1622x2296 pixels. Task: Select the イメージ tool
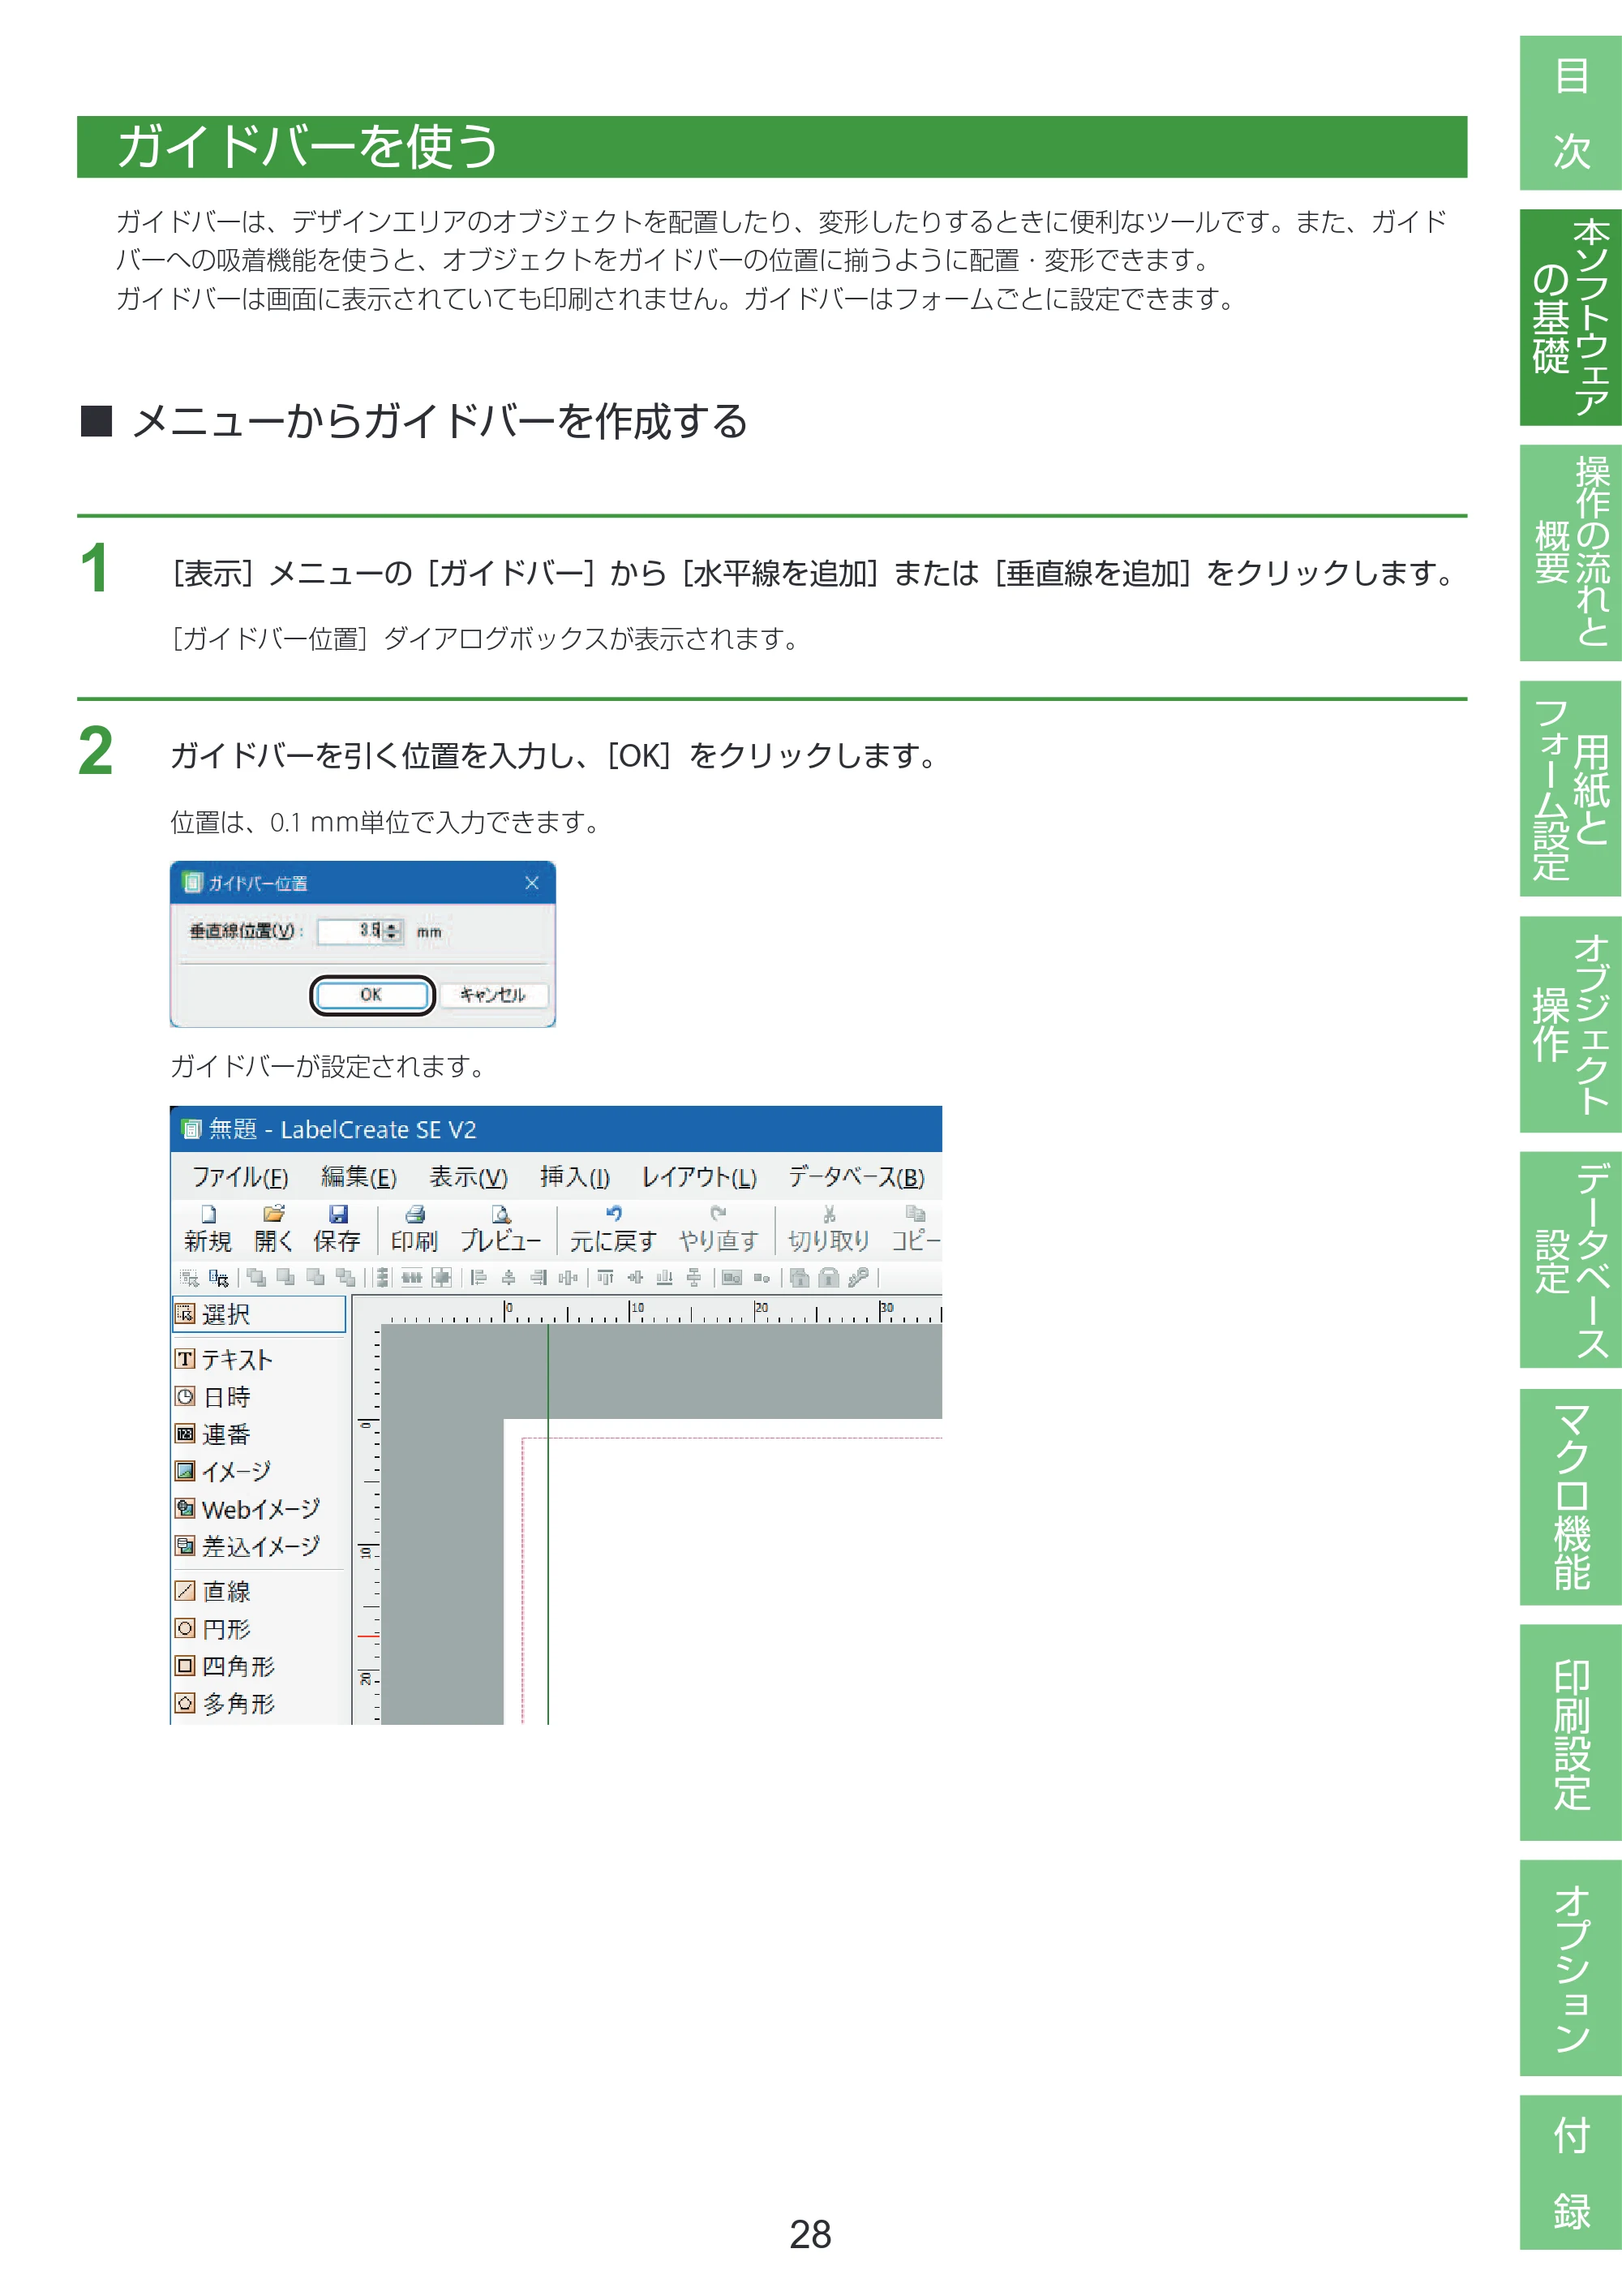(223, 1471)
